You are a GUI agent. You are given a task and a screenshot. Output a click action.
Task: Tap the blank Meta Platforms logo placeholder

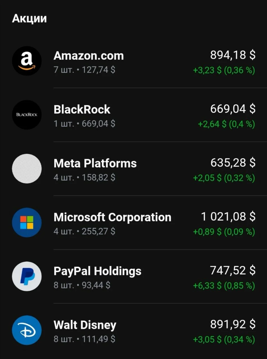click(x=27, y=169)
